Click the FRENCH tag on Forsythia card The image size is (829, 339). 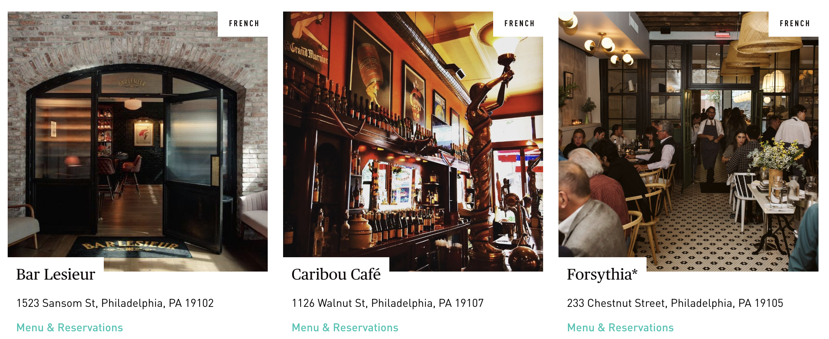tap(795, 23)
